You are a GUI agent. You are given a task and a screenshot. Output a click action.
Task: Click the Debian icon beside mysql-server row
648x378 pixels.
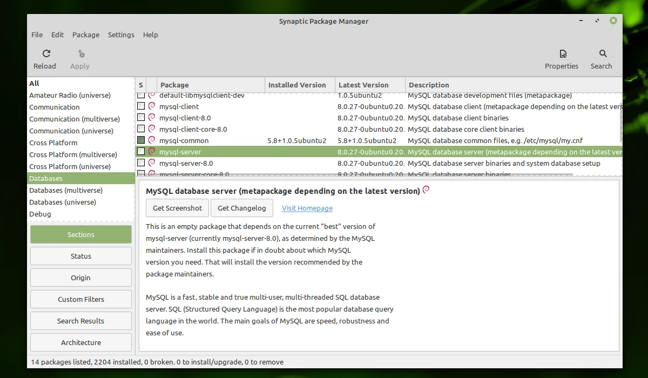(x=152, y=152)
